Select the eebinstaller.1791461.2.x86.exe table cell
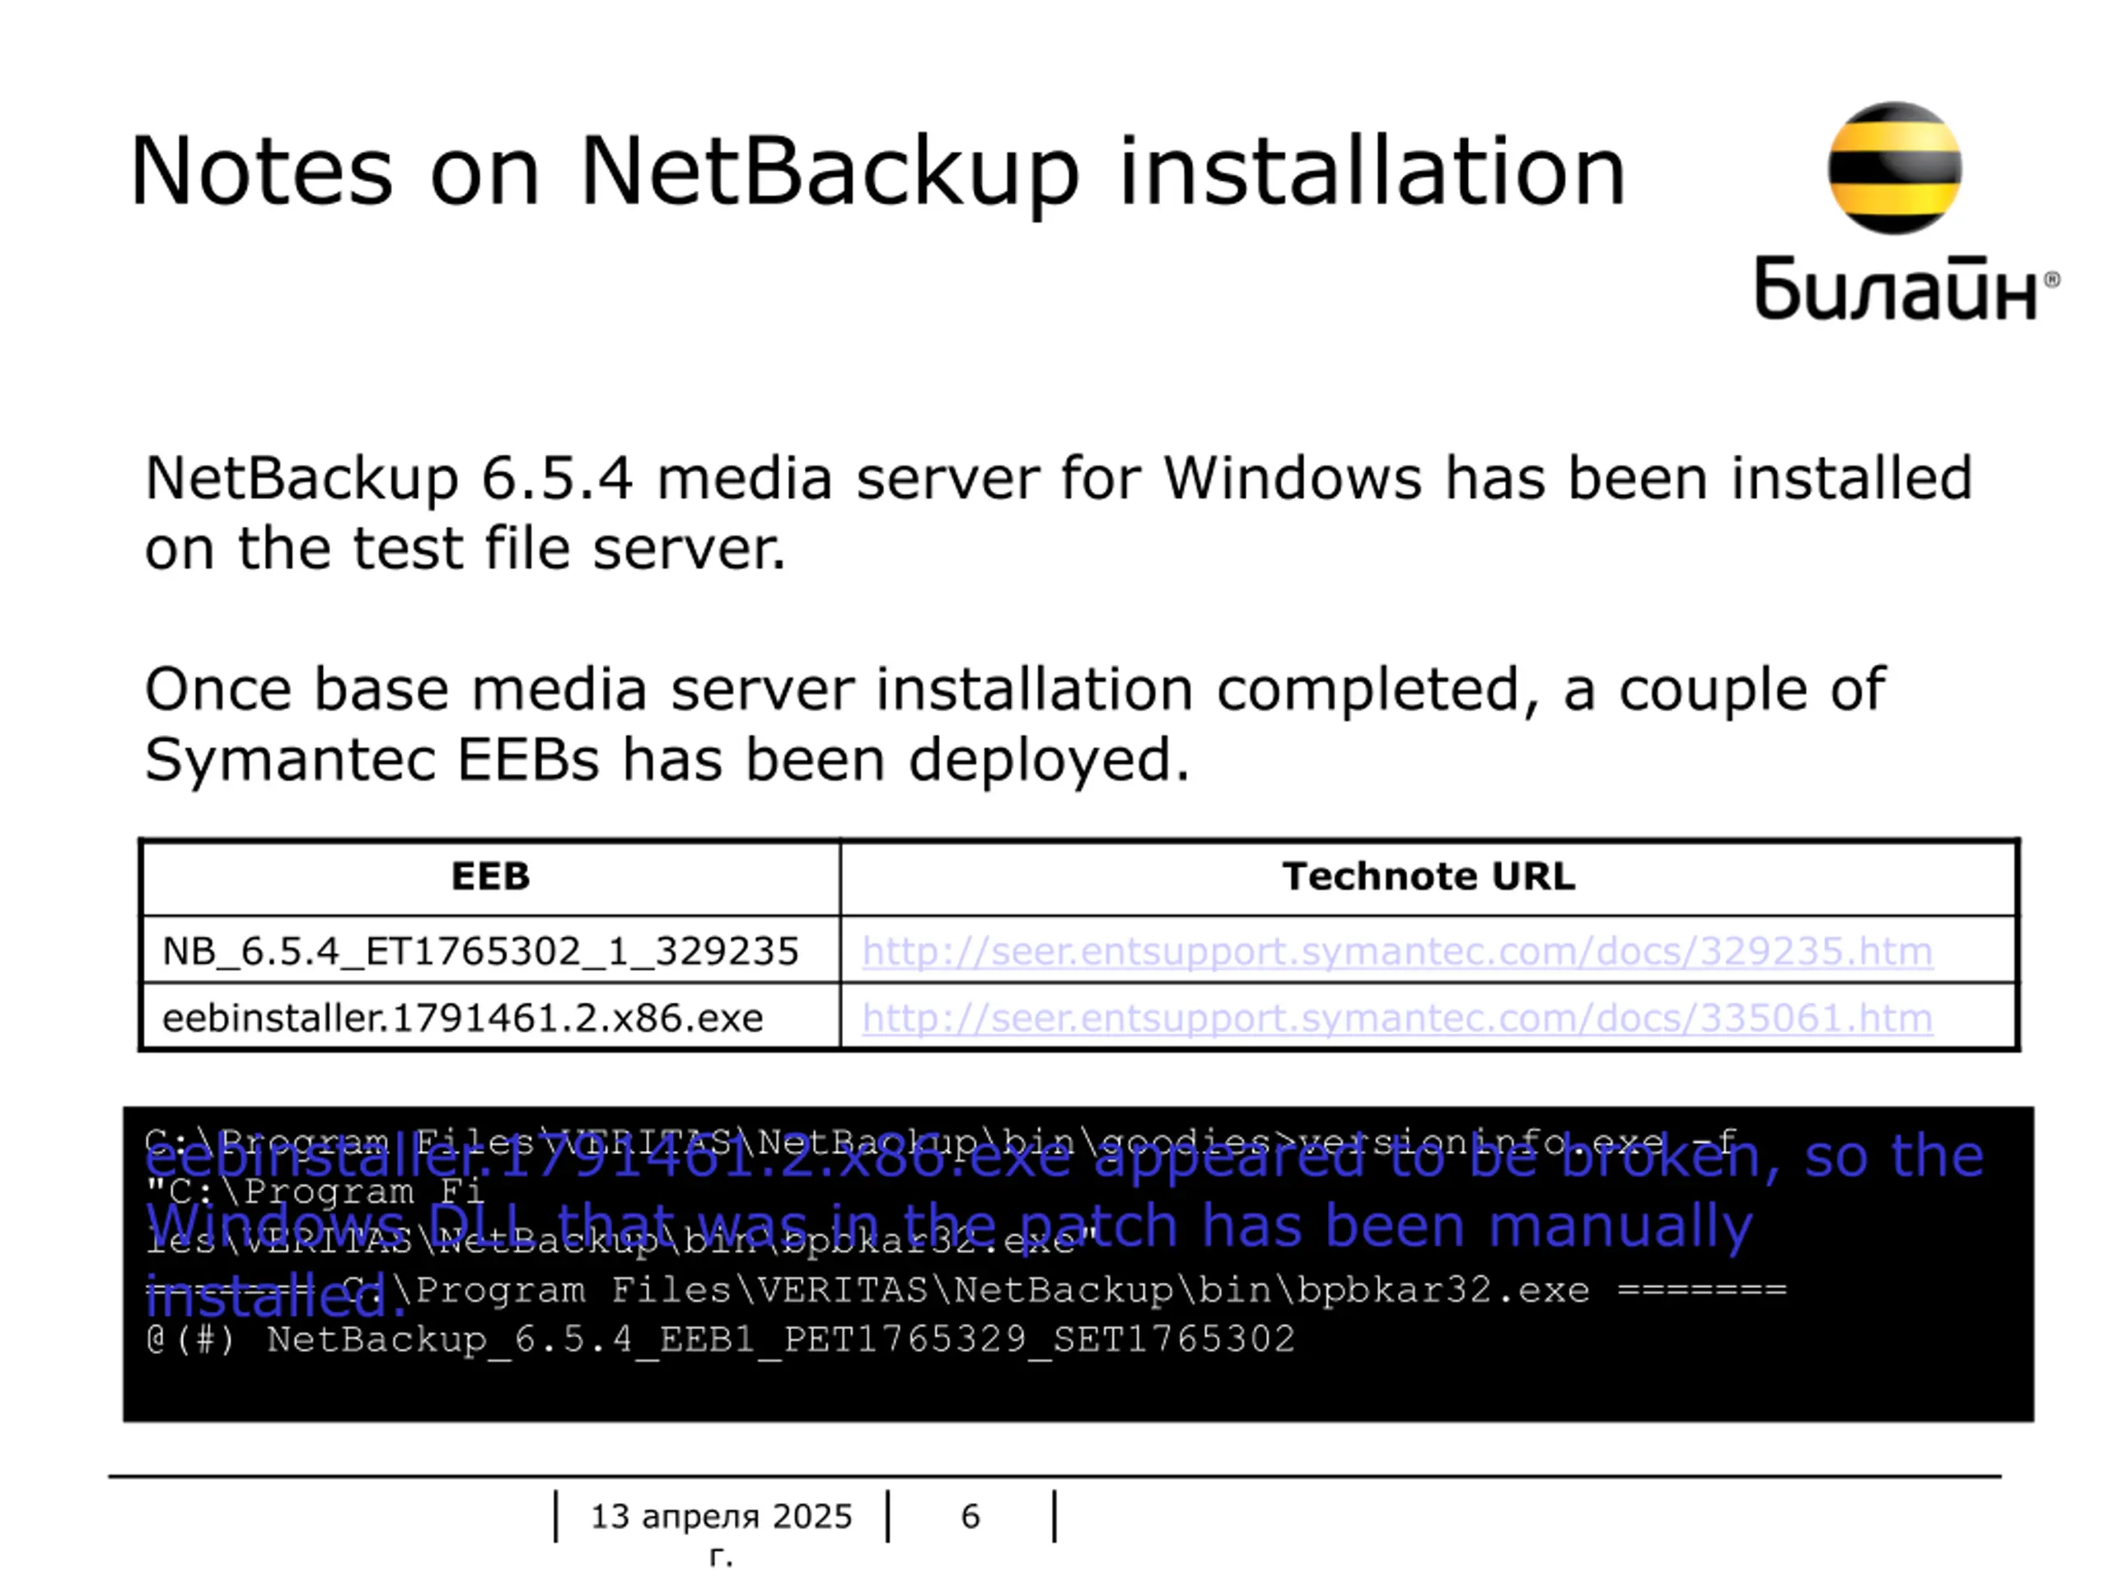Screen dimensions: 2109x1582 490,1018
